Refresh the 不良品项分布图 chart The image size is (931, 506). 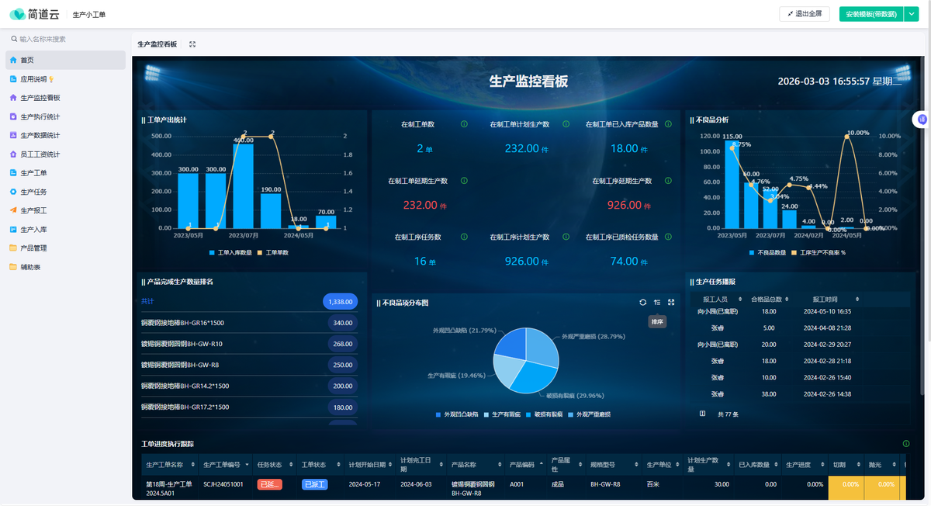pos(642,303)
